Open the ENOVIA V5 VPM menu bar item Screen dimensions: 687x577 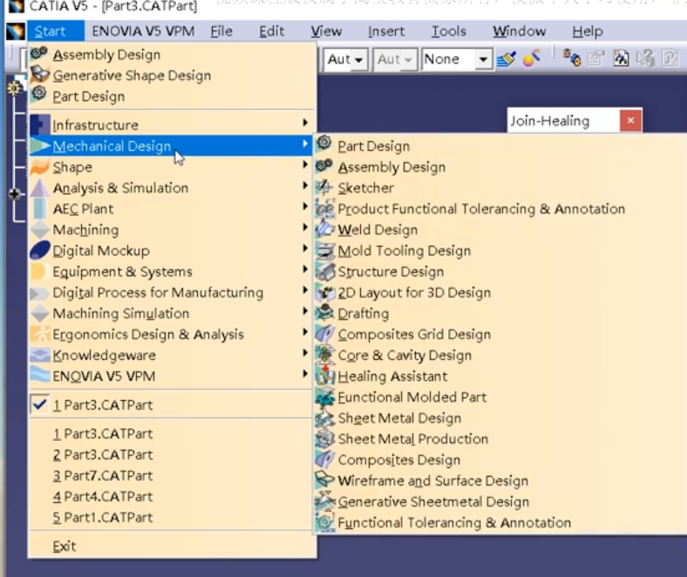click(143, 31)
